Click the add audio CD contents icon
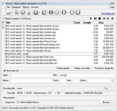The width and height of the screenshot is (117, 111). pyautogui.click(x=17, y=12)
